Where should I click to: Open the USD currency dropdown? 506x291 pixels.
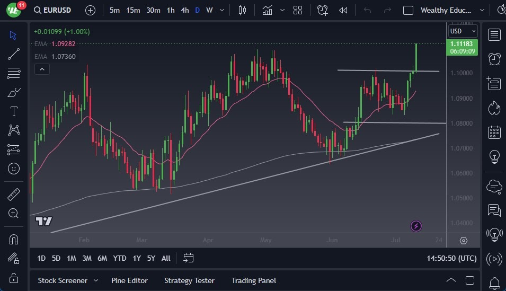(x=463, y=31)
